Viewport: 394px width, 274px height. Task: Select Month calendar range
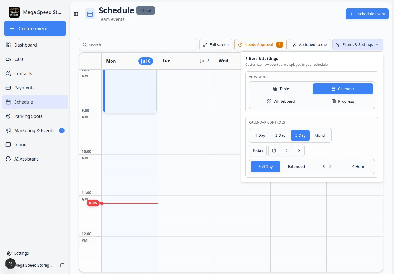(320, 135)
